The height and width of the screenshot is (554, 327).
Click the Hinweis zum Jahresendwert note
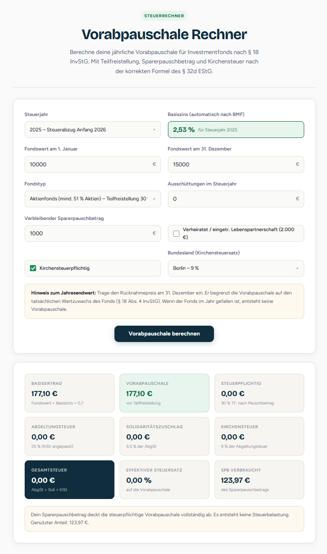click(x=164, y=301)
